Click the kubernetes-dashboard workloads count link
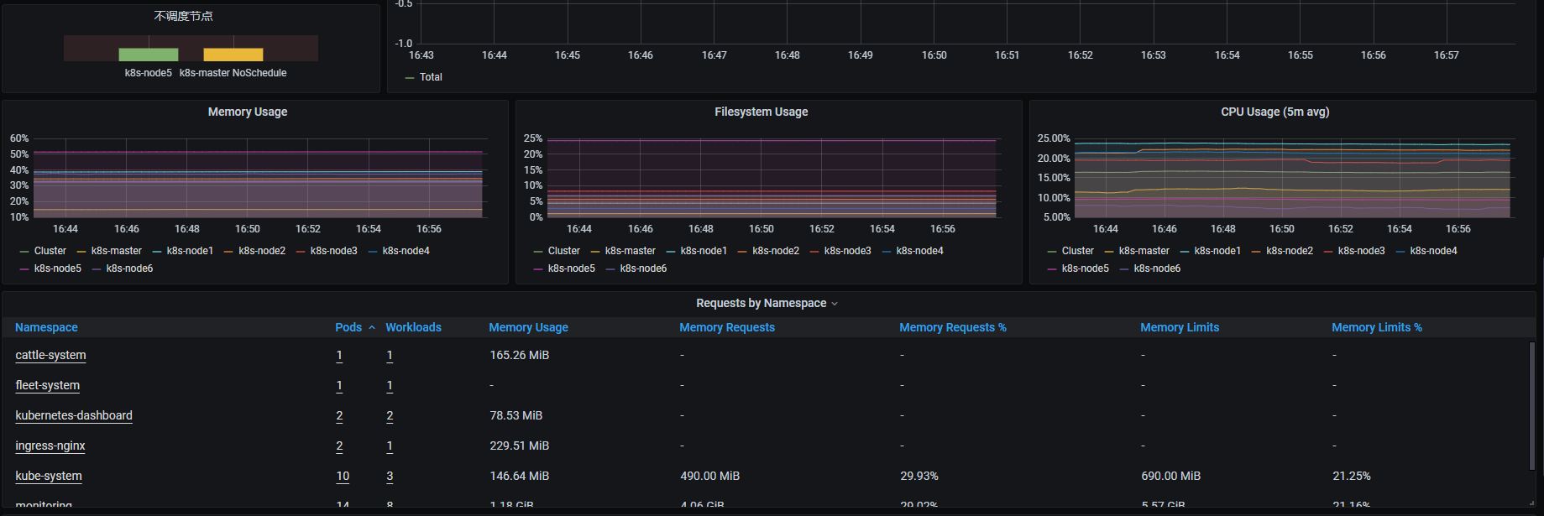1544x516 pixels. click(x=390, y=415)
